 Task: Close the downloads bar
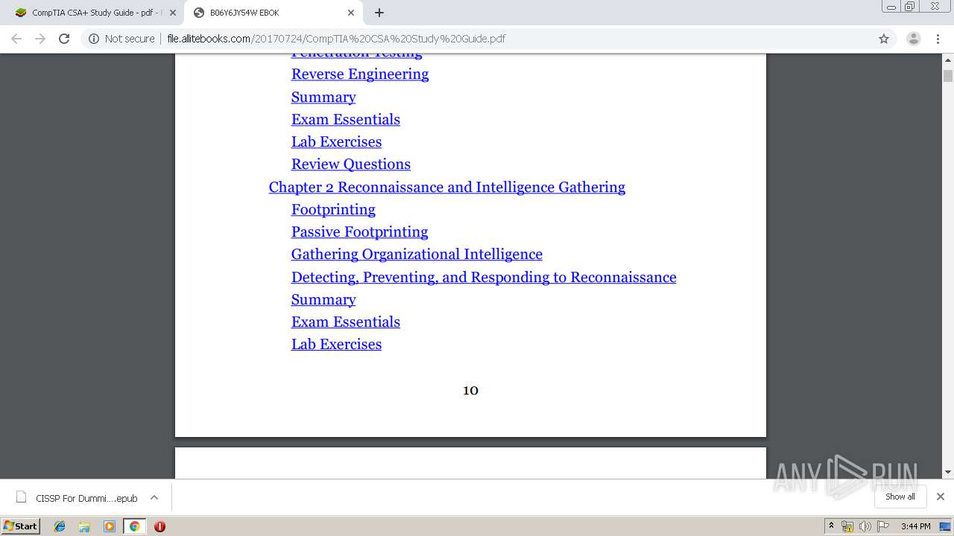940,497
